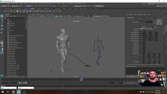Toggle Snap to Curves
Viewport: 167px width, 94px height.
point(38,6)
